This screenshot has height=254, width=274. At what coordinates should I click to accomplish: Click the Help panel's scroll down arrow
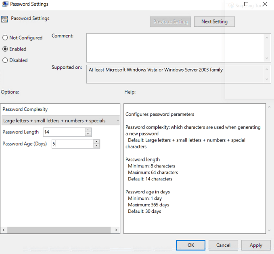coord(269,230)
